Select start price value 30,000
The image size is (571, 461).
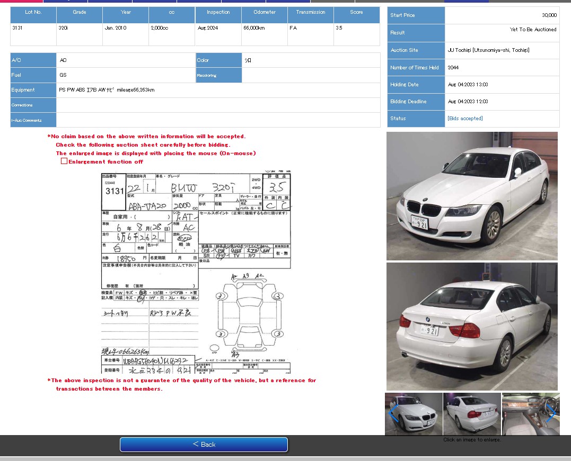point(549,15)
